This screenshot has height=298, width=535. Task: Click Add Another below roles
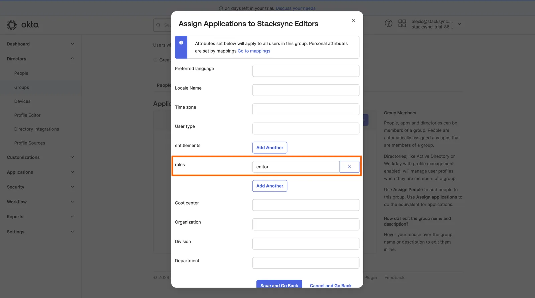point(270,186)
